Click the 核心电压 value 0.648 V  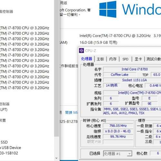(155, 86)
